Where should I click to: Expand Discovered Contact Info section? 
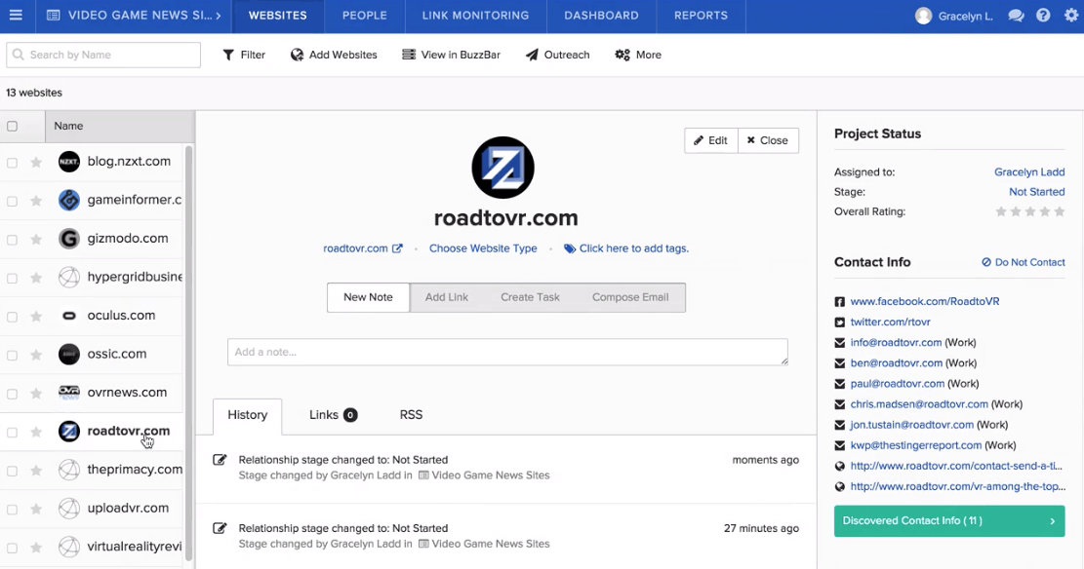(x=948, y=521)
